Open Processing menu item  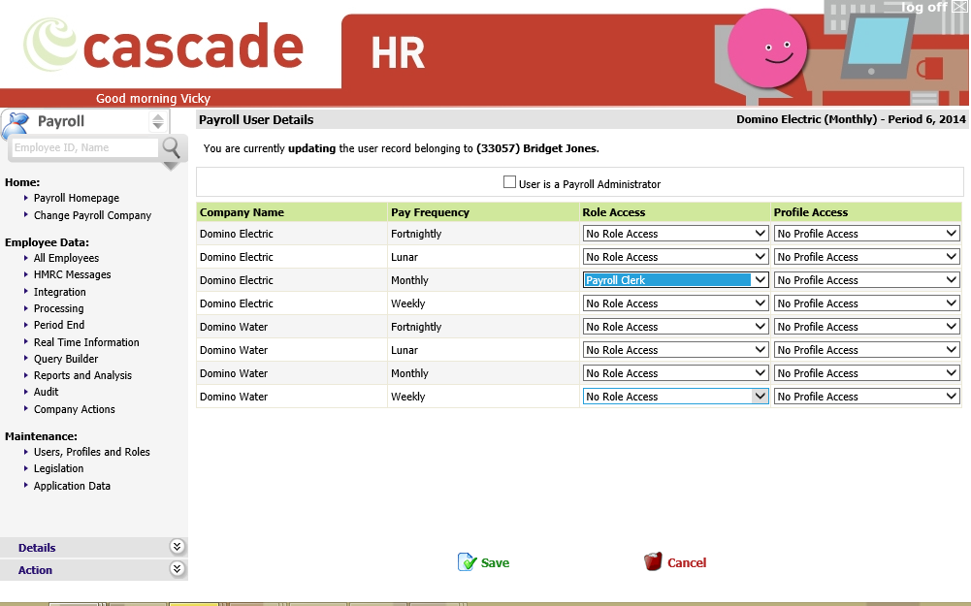58,308
